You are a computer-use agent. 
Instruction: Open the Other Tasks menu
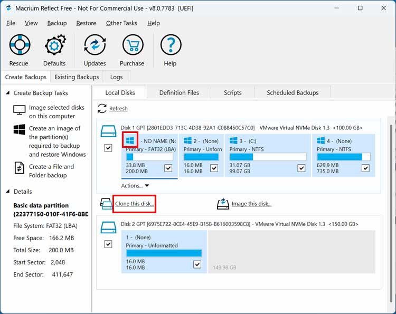[121, 23]
